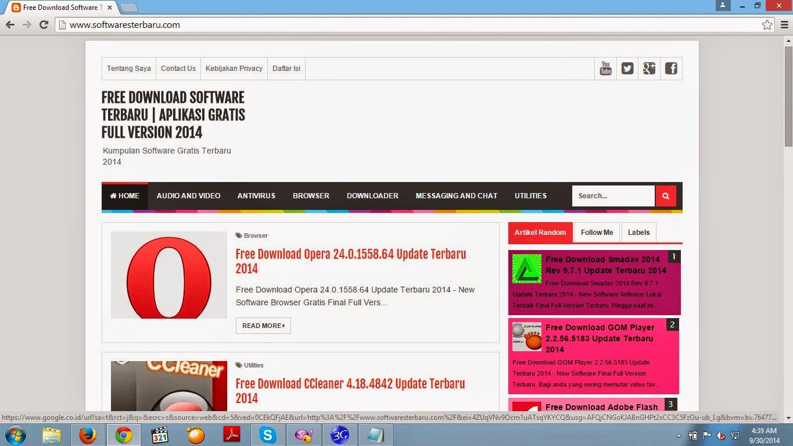Image resolution: width=793 pixels, height=446 pixels.
Task: Click the Action Center flag tray icon
Action: pyautogui.click(x=707, y=435)
